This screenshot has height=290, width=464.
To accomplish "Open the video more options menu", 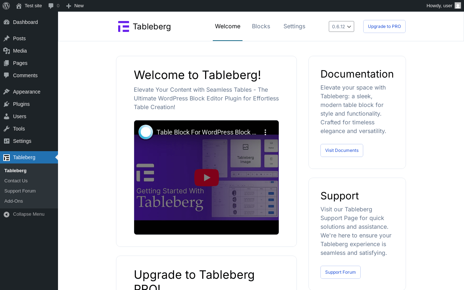I will point(265,132).
